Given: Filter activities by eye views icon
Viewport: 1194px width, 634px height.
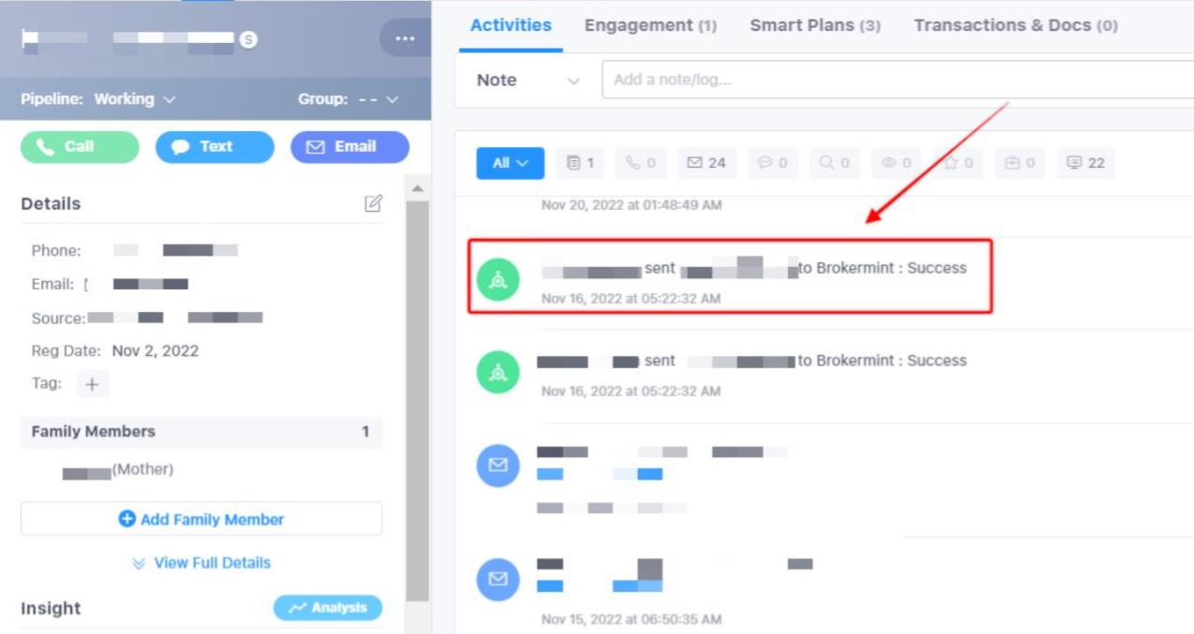Looking at the screenshot, I should pyautogui.click(x=896, y=163).
